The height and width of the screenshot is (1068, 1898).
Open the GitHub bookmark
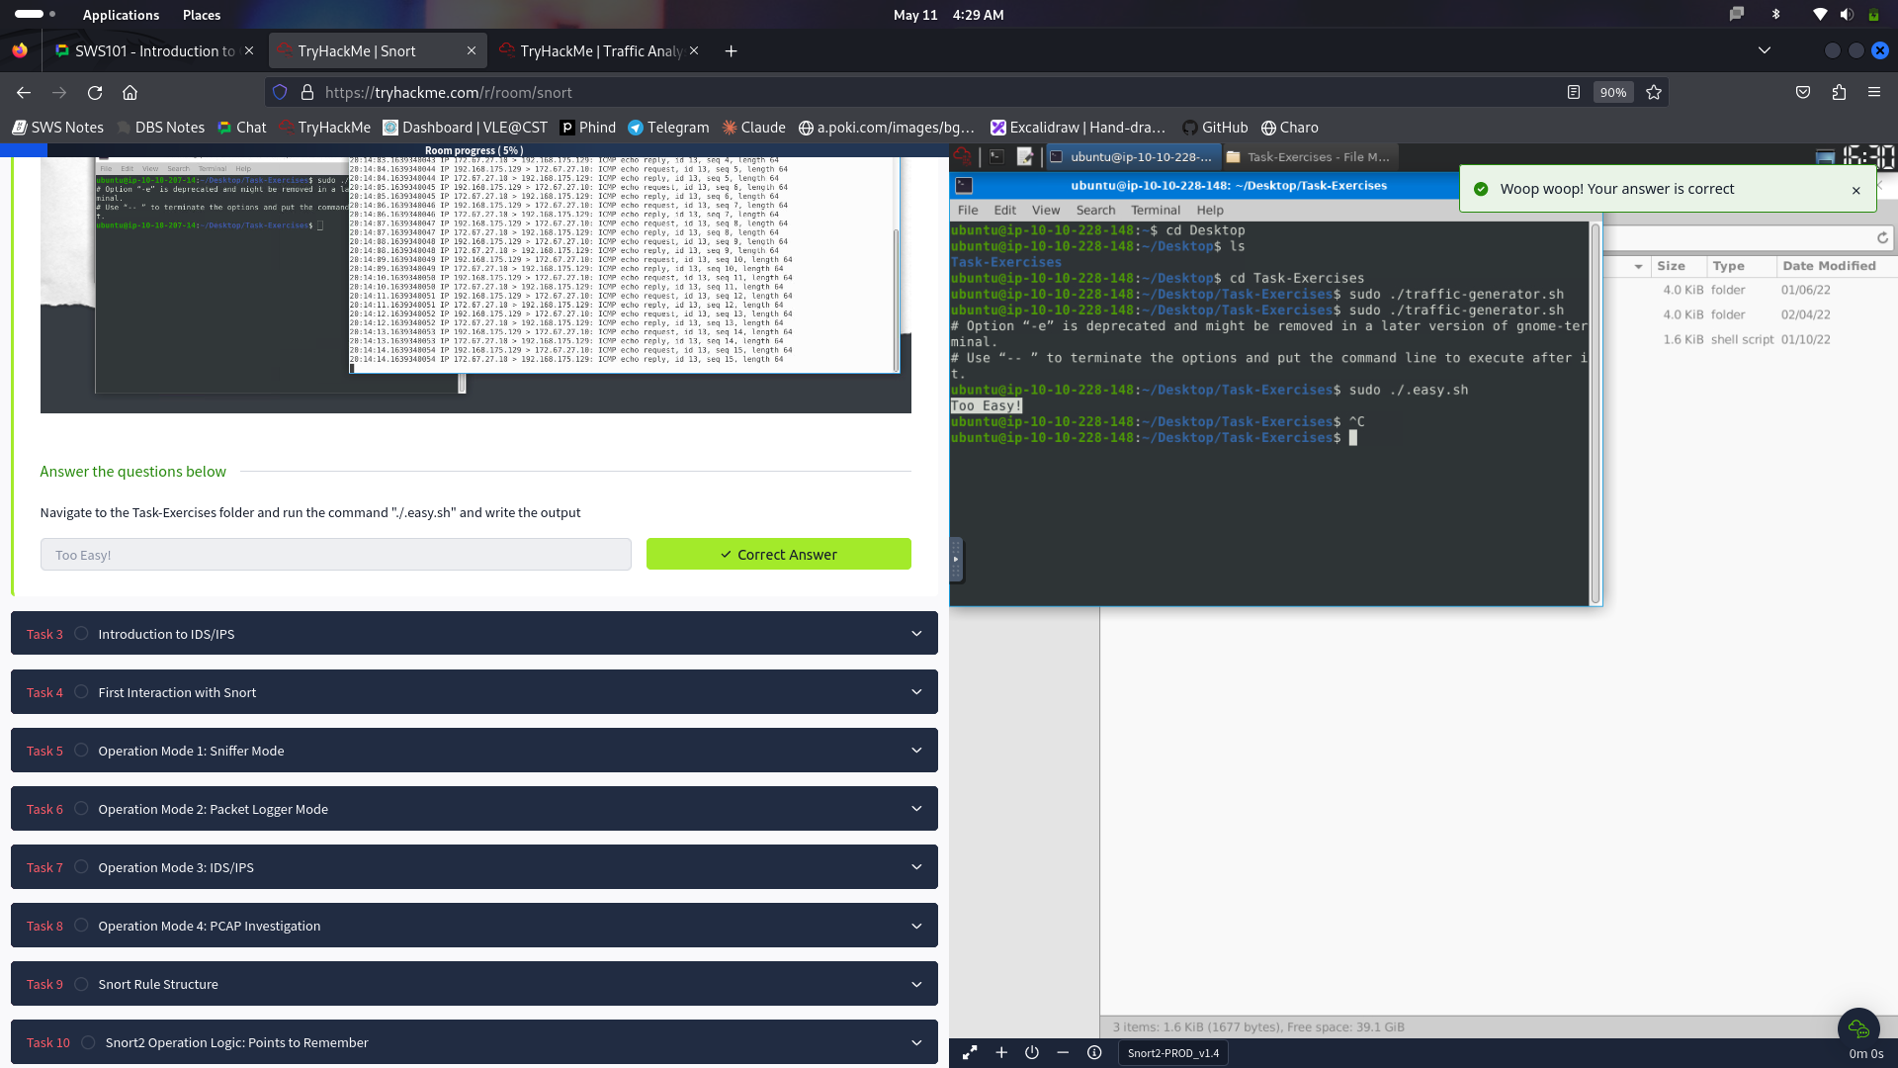tap(1215, 128)
